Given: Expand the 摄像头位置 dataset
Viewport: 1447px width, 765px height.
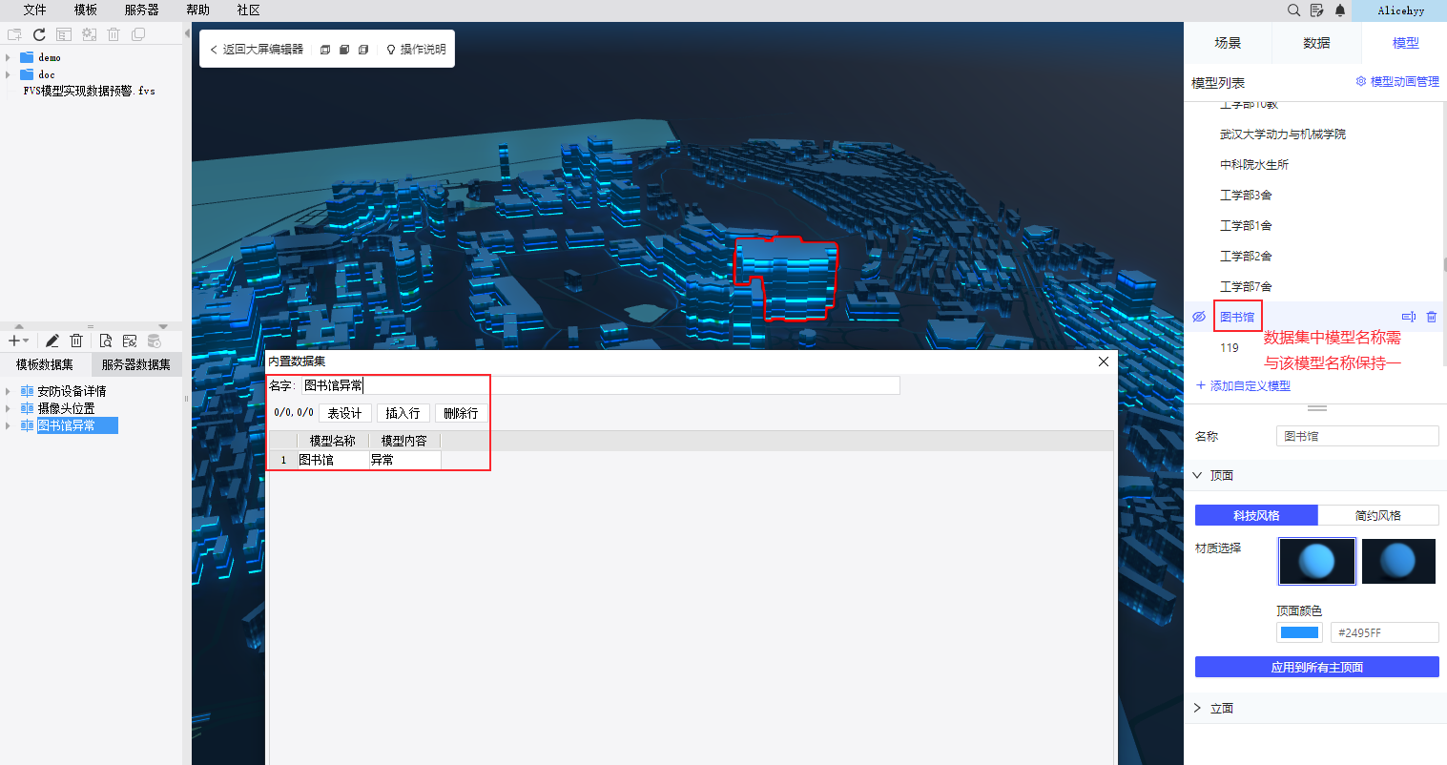Looking at the screenshot, I should coord(9,408).
